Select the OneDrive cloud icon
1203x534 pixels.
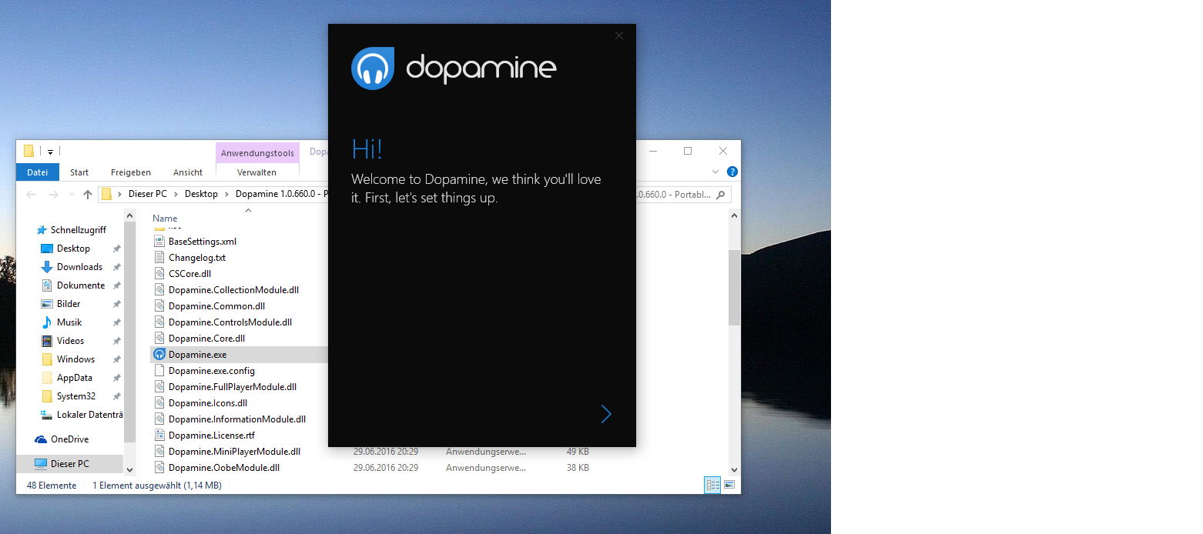pyautogui.click(x=41, y=439)
